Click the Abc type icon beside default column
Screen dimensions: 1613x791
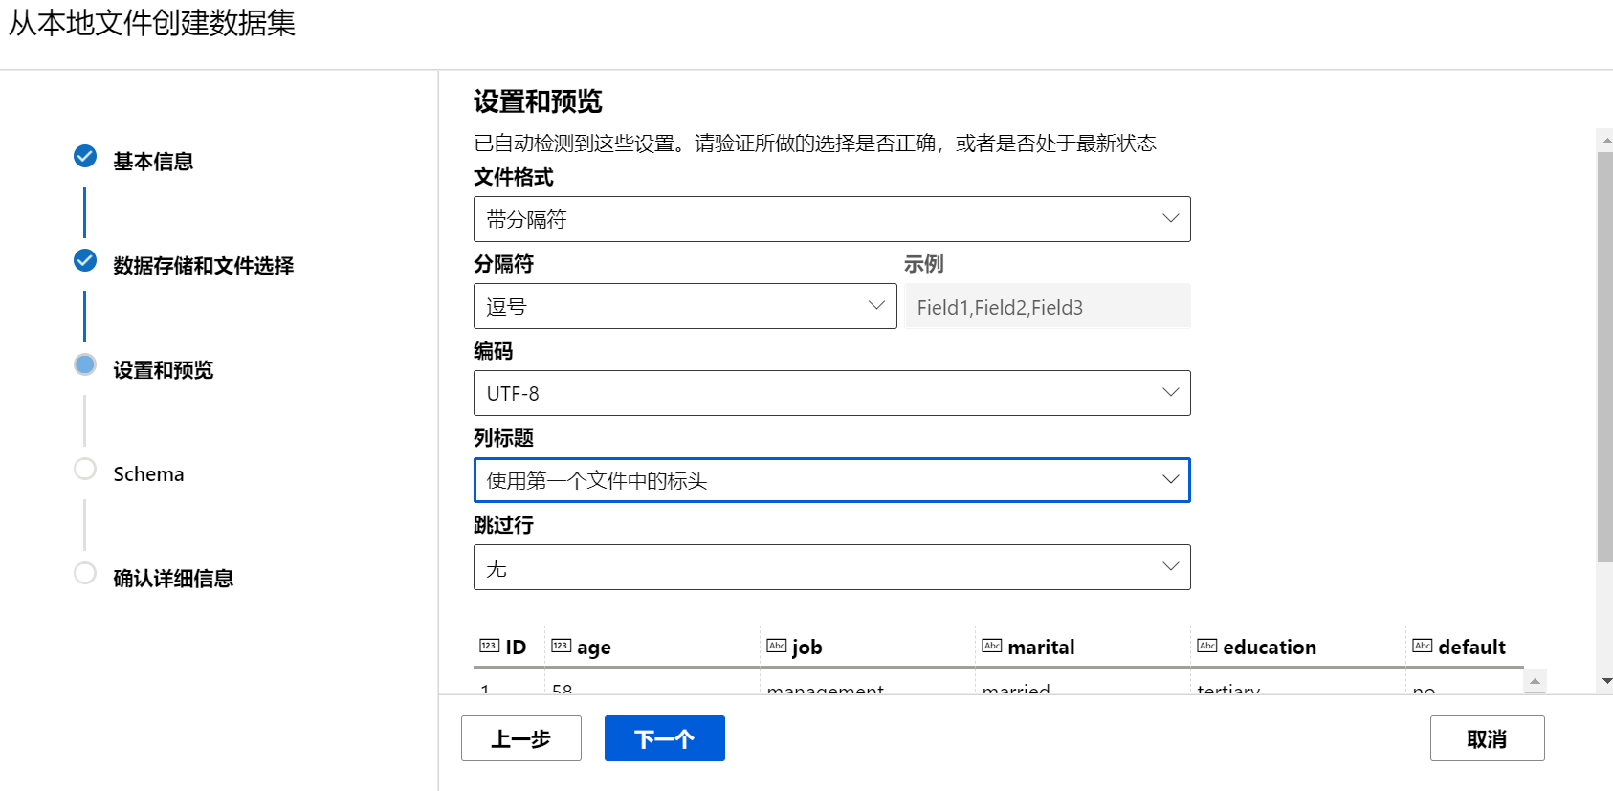click(x=1422, y=646)
